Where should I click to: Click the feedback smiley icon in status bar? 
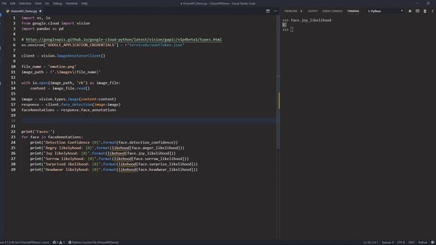(433, 242)
